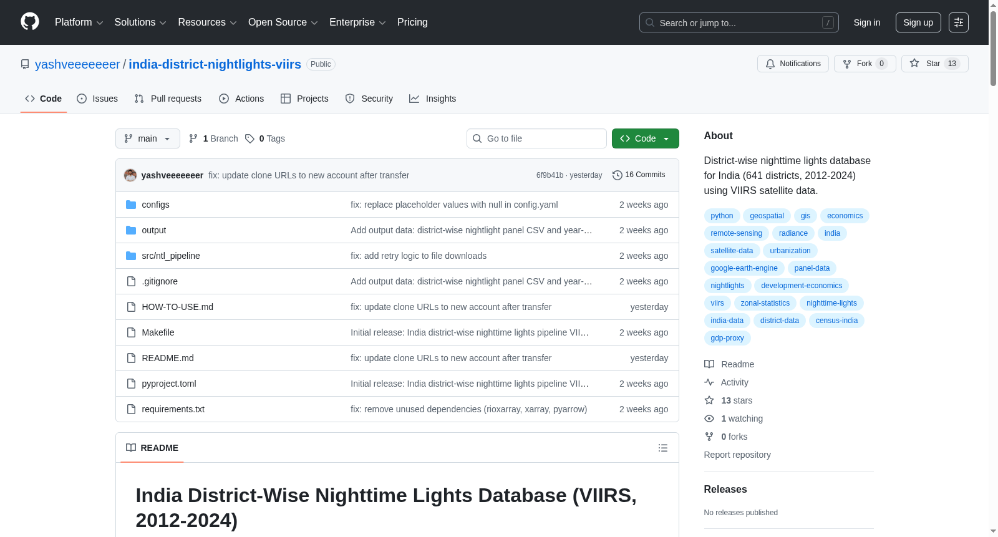The width and height of the screenshot is (998, 537).
Task: Expand the Platform menu
Action: (79, 22)
